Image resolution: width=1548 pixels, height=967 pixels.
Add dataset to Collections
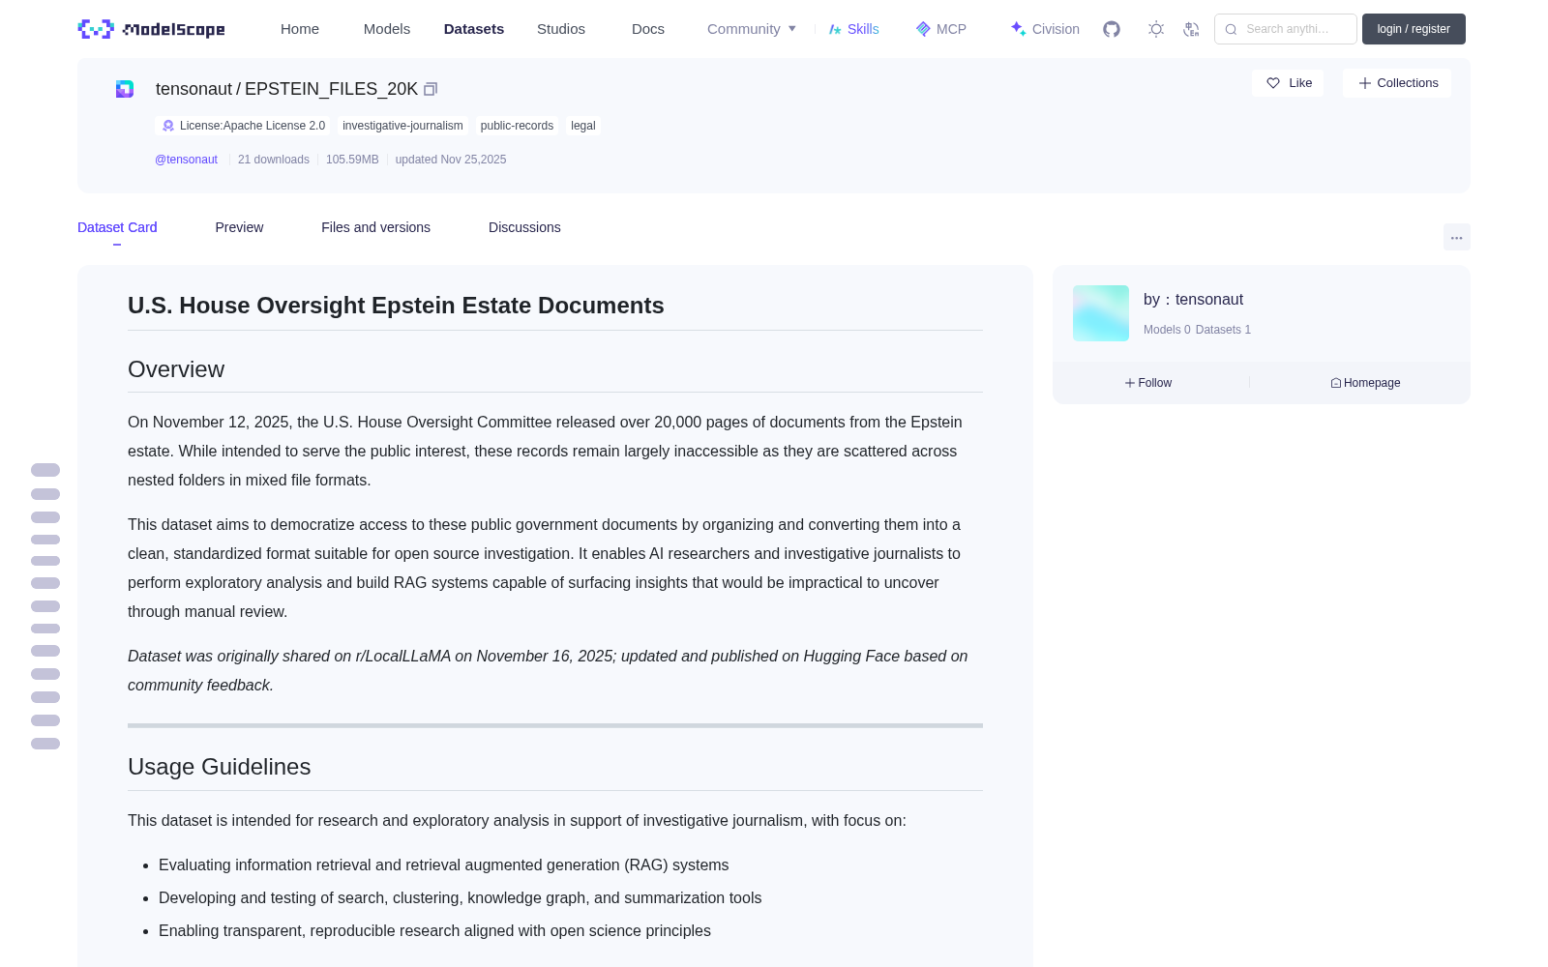pyautogui.click(x=1397, y=83)
